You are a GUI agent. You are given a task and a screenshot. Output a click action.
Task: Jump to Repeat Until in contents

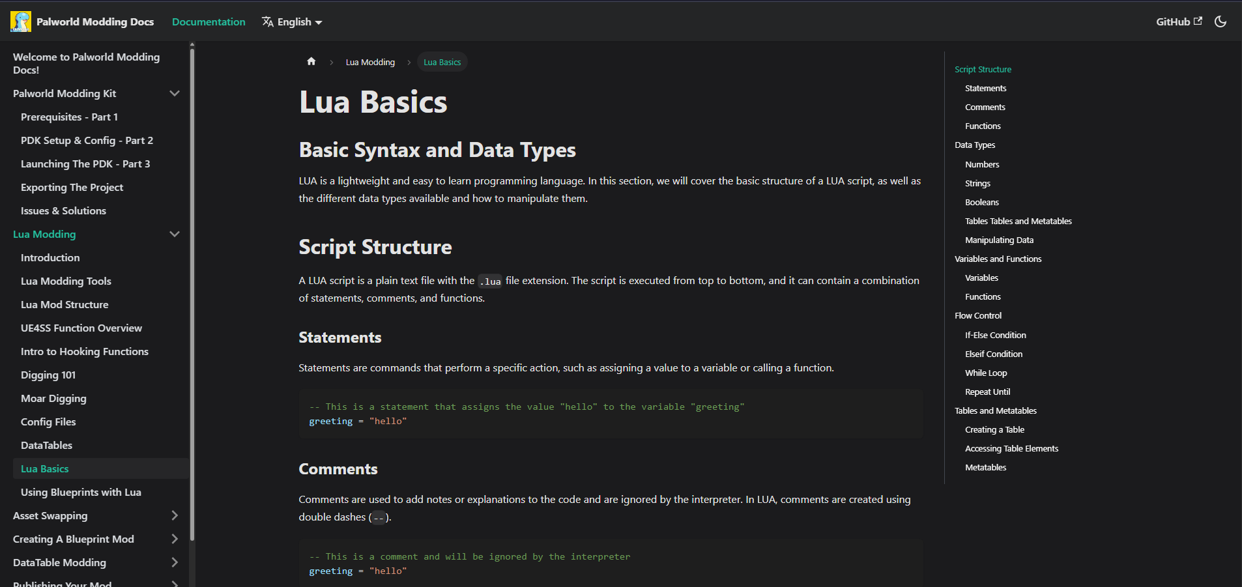point(987,392)
